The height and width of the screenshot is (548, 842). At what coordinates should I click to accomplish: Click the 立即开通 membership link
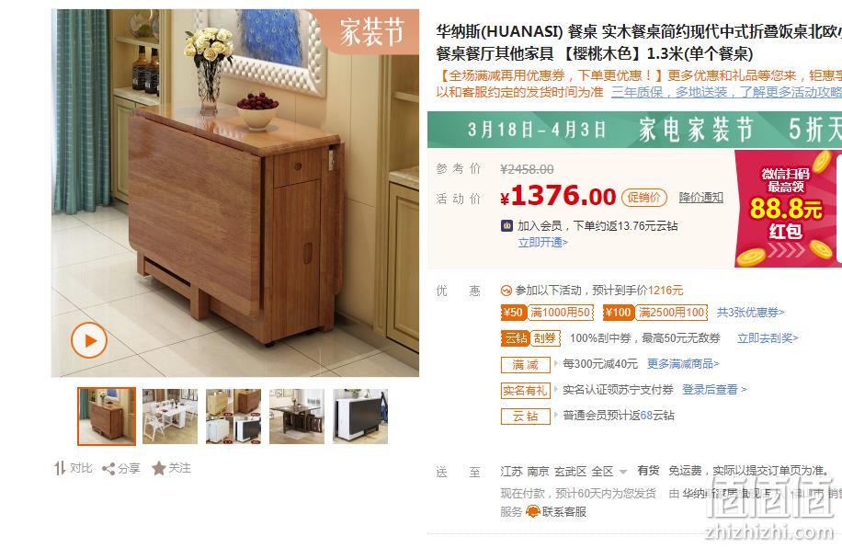point(543,243)
